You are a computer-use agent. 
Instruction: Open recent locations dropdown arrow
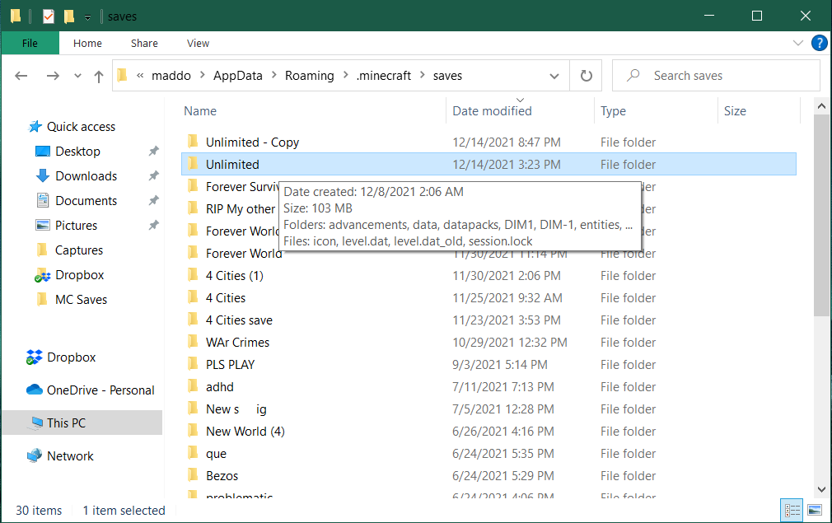coord(78,76)
